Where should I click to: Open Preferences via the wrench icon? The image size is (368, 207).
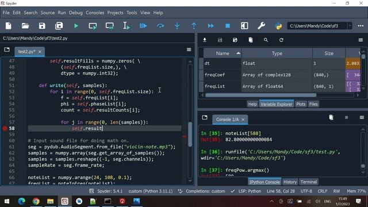(x=261, y=26)
